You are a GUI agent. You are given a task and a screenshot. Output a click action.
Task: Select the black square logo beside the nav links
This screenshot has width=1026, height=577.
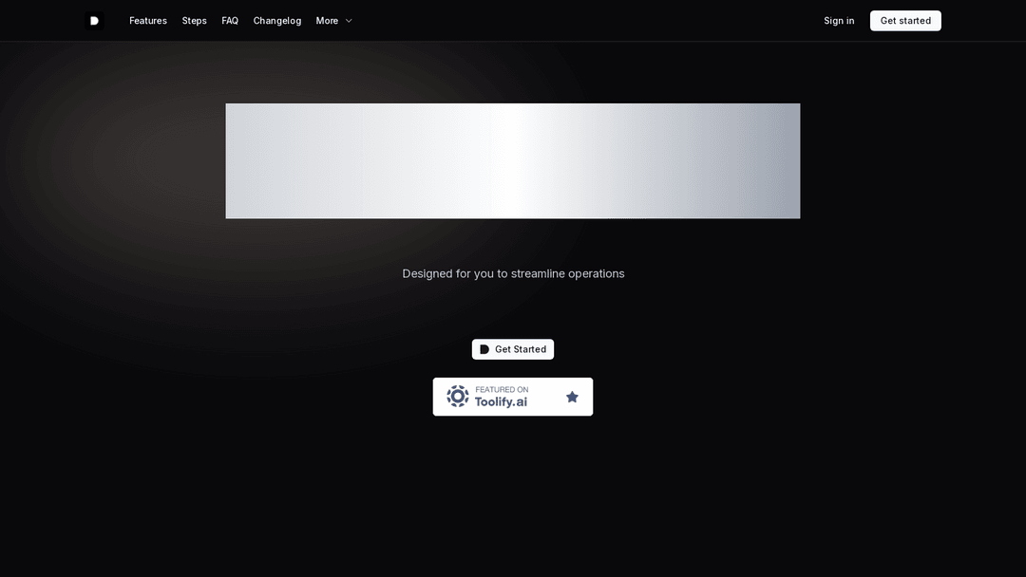(x=94, y=20)
